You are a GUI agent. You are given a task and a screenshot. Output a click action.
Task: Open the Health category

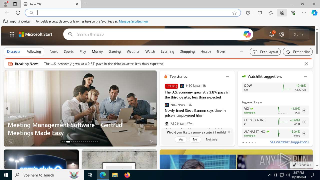tap(206, 51)
